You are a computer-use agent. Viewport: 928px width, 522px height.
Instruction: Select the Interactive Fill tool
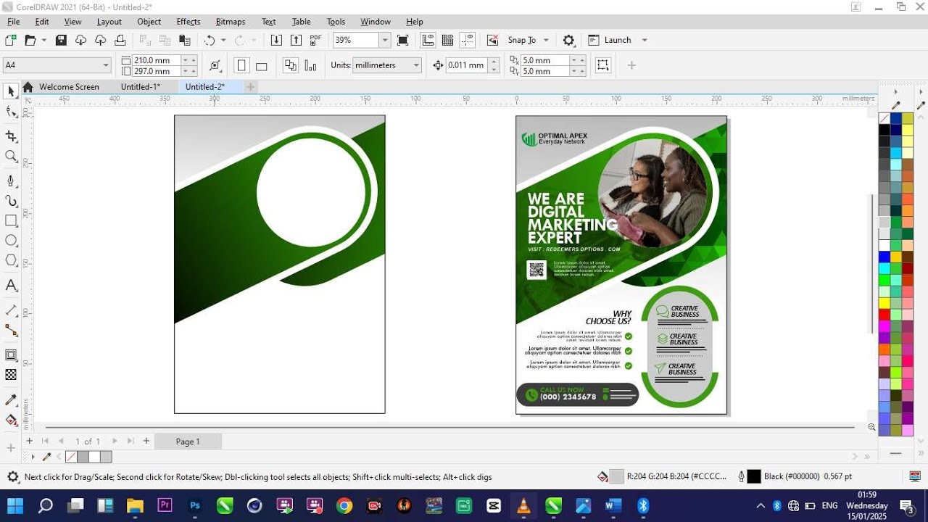[11, 420]
